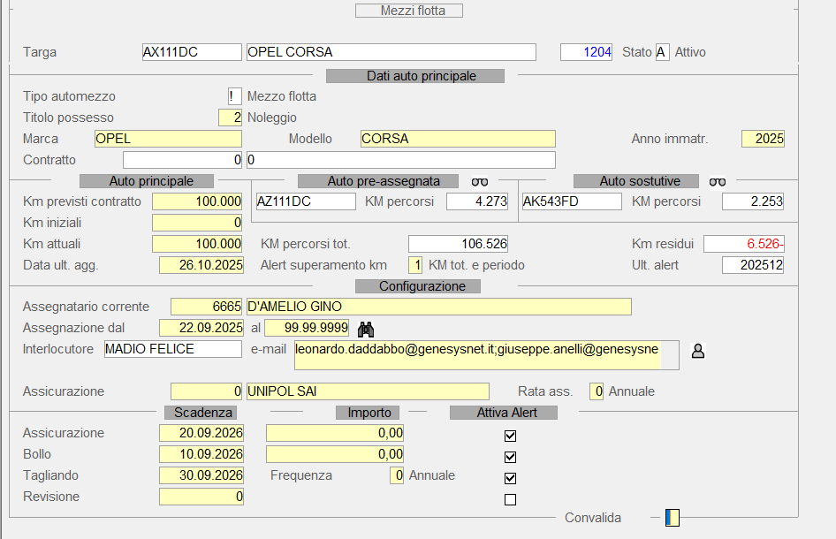The width and height of the screenshot is (836, 539).
Task: Click the Interlocutore field MADIO FELICE
Action: tap(172, 349)
